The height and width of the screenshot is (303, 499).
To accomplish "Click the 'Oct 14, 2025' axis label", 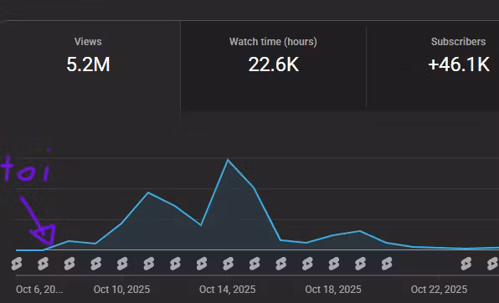I will coord(227,290).
